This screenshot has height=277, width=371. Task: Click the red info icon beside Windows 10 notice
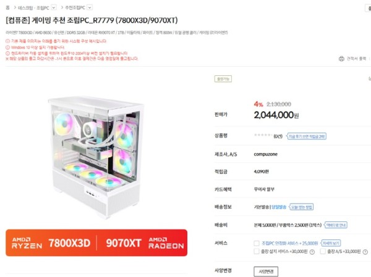pyautogui.click(x=7, y=48)
